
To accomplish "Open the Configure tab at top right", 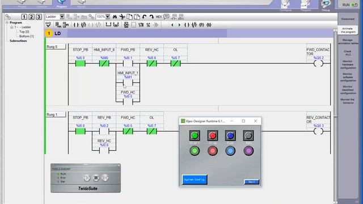I will tap(285, 6).
